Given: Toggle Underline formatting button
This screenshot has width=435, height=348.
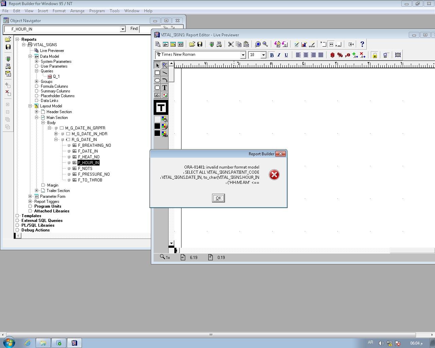Looking at the screenshot, I should (286, 55).
